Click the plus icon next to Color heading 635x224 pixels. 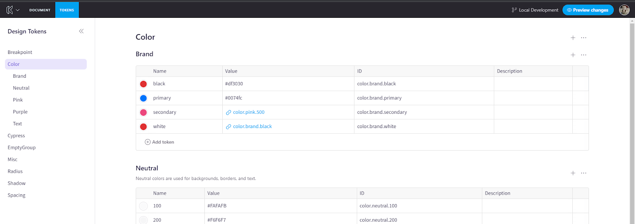coord(573,38)
